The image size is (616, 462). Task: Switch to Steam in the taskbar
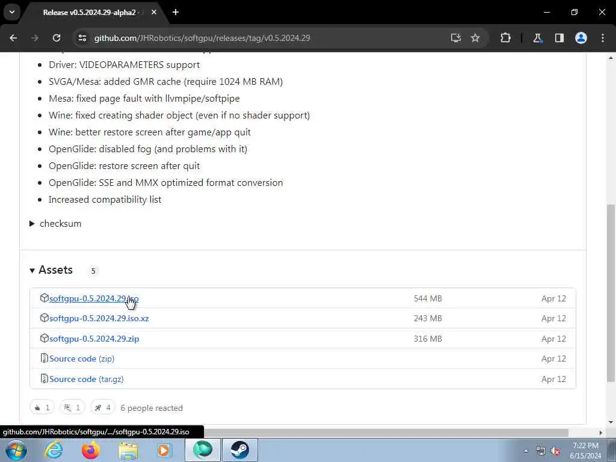tap(240, 450)
